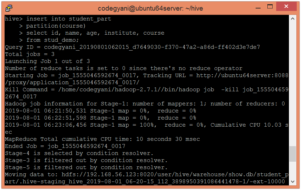Click the Query ID value in the terminal
The image size is (301, 190).
152,47
